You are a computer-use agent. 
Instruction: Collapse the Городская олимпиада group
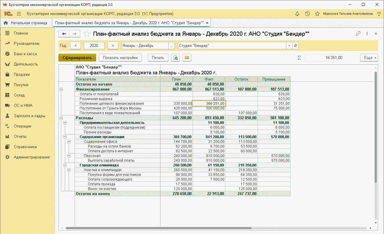click(x=65, y=165)
